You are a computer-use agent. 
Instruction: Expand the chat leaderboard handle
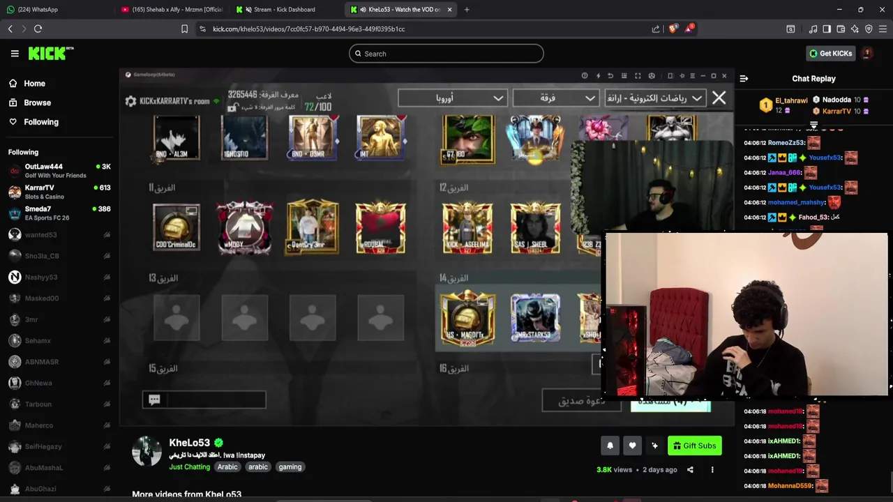813,125
